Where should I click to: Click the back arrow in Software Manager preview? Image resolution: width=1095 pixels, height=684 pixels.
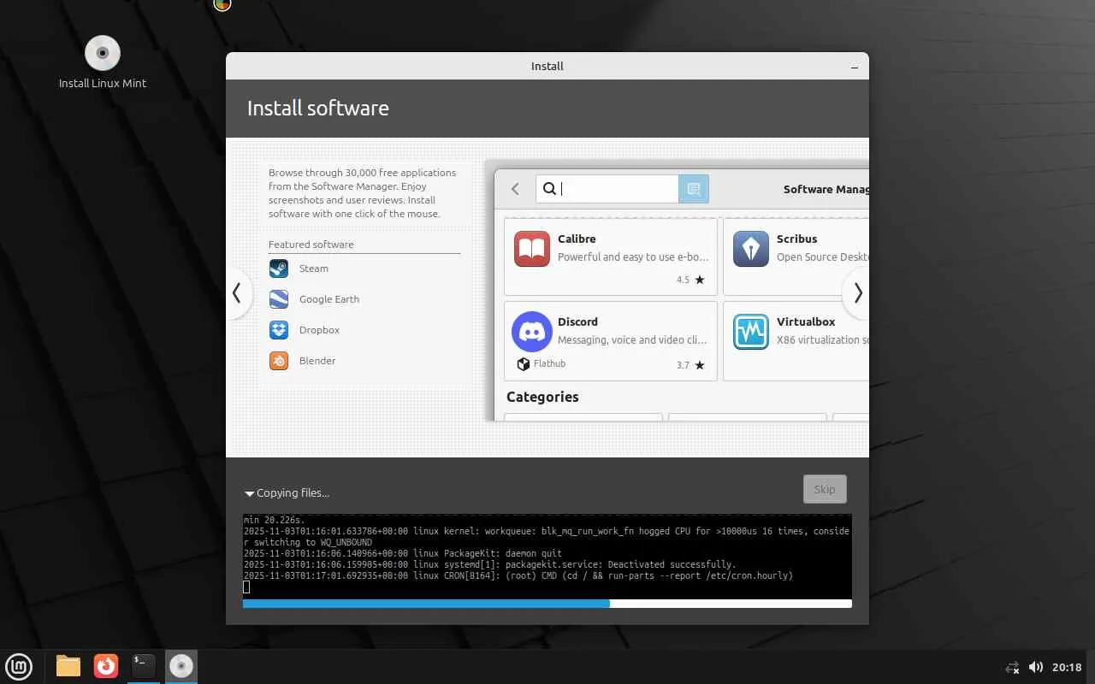(515, 189)
